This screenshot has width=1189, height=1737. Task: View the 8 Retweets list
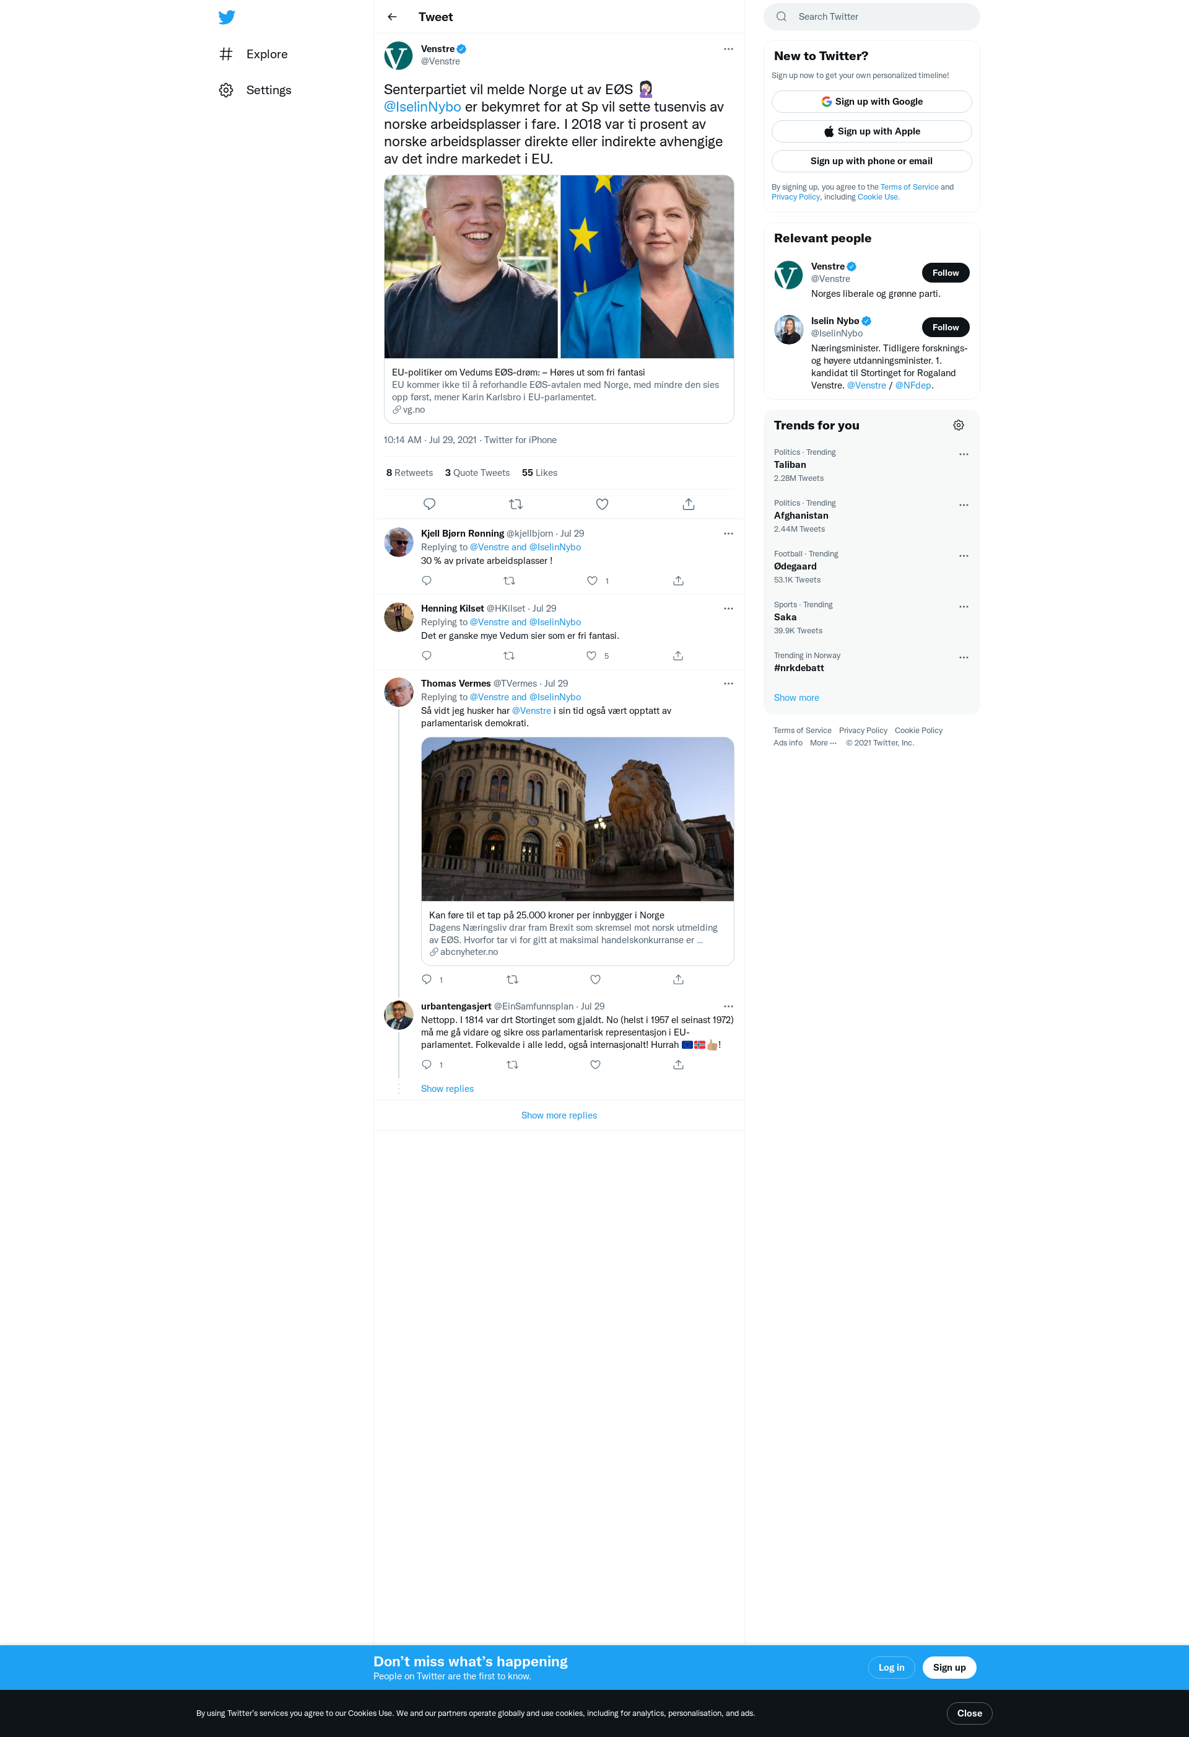(409, 472)
